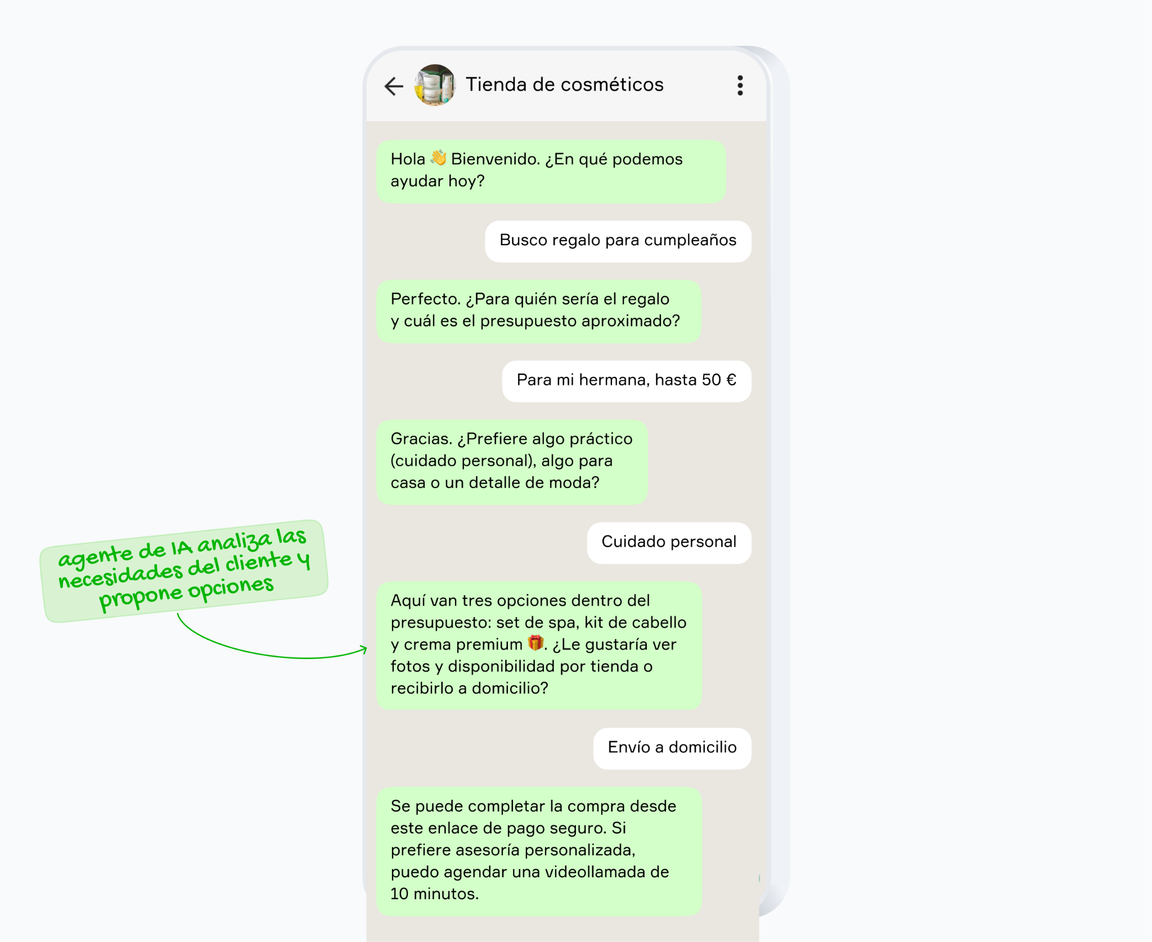Tap the waving hand emoji in greeting
This screenshot has height=942, width=1152.
coord(438,158)
